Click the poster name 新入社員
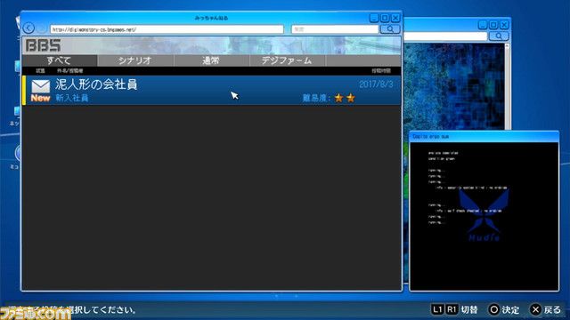This screenshot has width=570, height=320. click(72, 98)
